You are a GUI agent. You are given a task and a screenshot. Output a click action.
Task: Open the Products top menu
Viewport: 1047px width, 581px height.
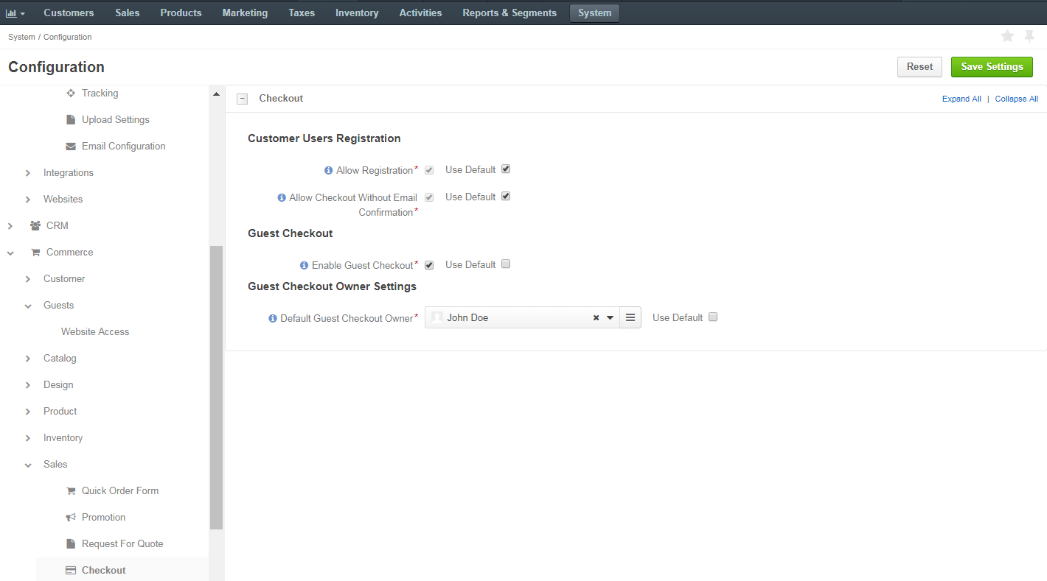coord(181,13)
